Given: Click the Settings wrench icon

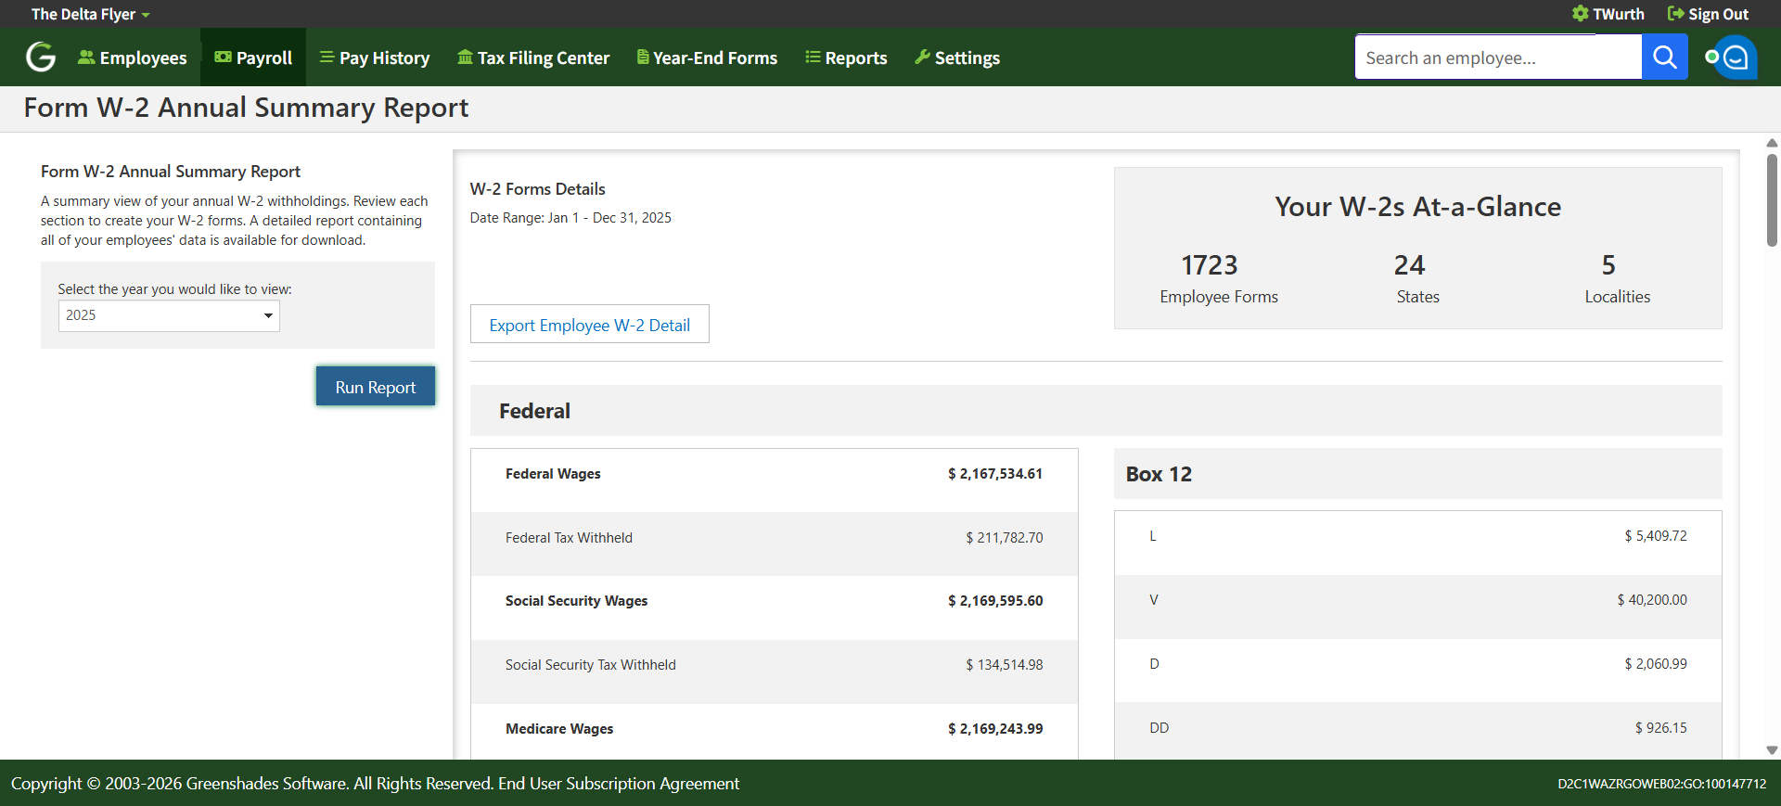Looking at the screenshot, I should point(922,58).
